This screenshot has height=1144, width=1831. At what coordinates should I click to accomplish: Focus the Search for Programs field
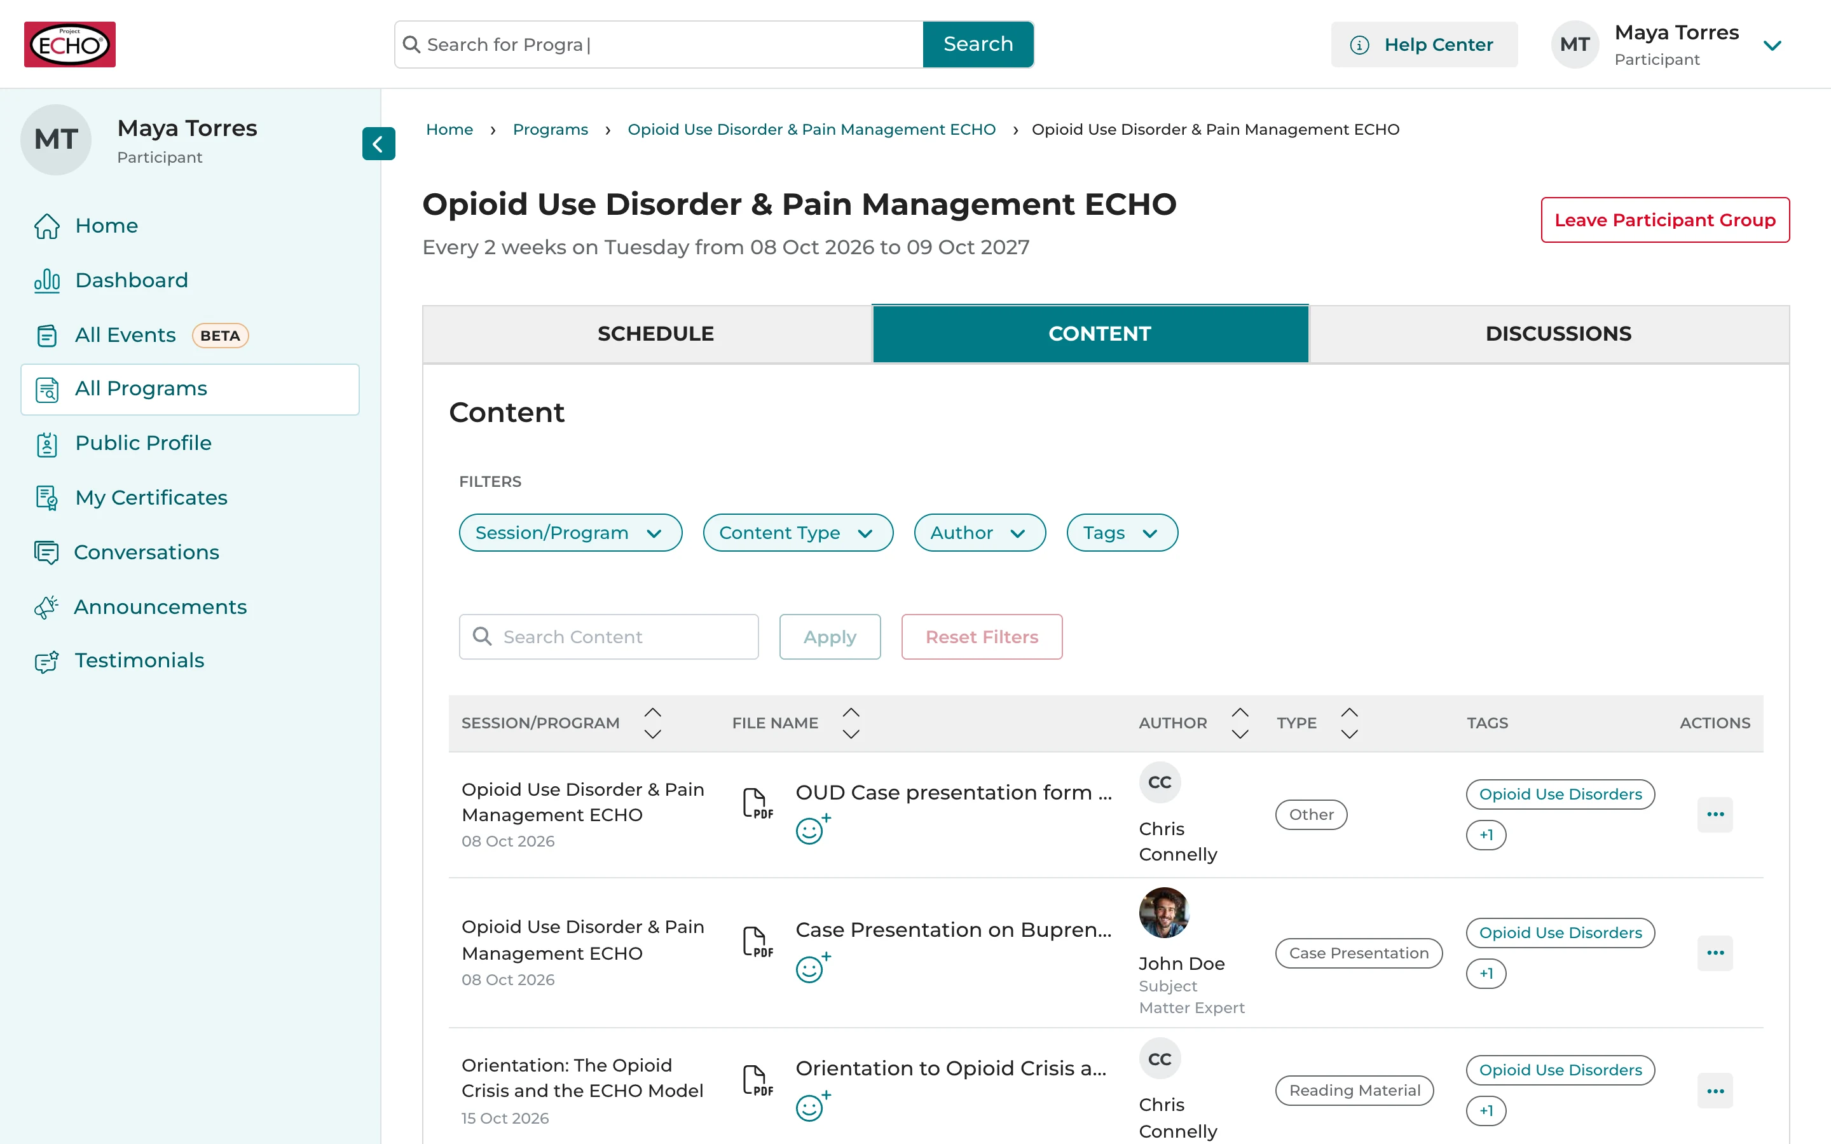[x=659, y=44]
